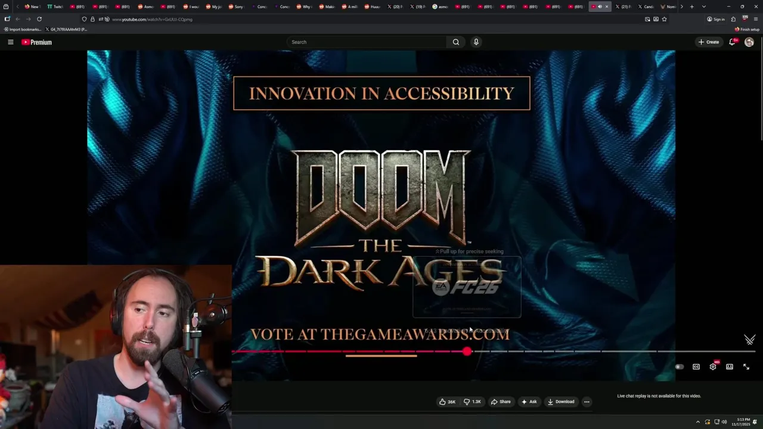The height and width of the screenshot is (429, 763).
Task: Click the Download button
Action: point(561,402)
